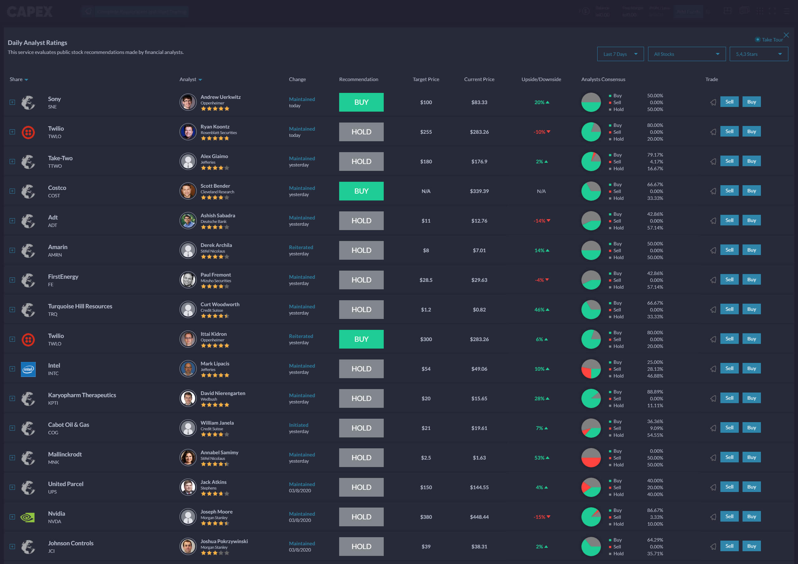The width and height of the screenshot is (798, 564).
Task: Expand the Costco row with plus icon
Action: [x=12, y=191]
